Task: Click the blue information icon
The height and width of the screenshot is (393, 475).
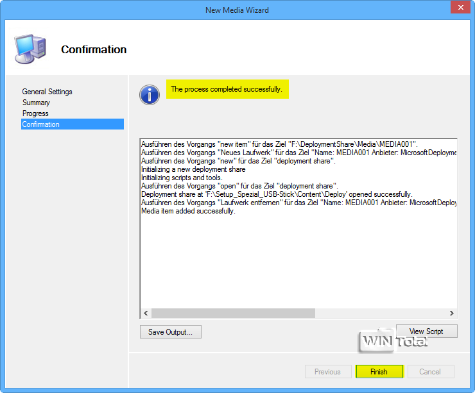Action: tap(150, 95)
